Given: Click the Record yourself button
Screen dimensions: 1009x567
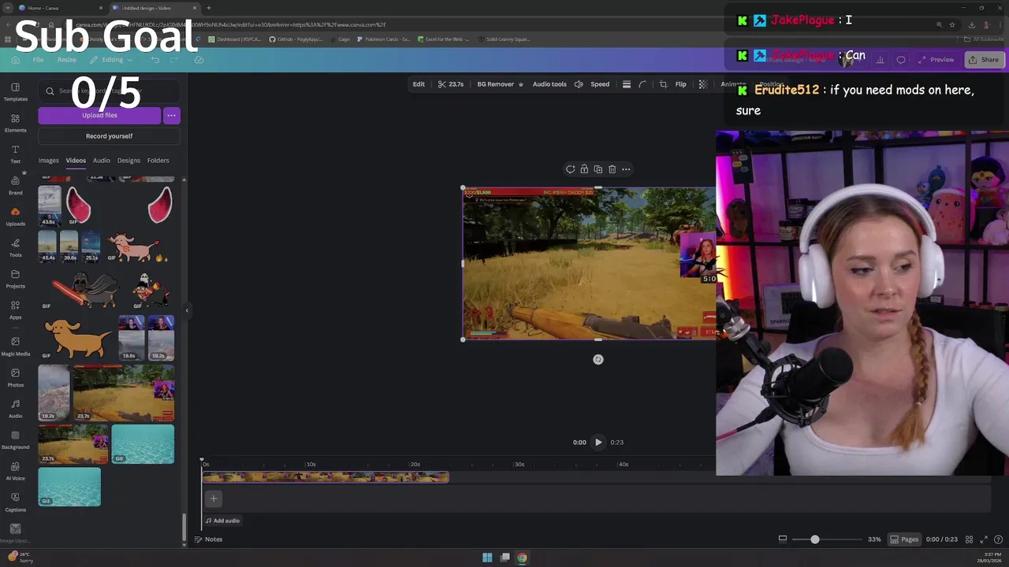Looking at the screenshot, I should click(109, 136).
